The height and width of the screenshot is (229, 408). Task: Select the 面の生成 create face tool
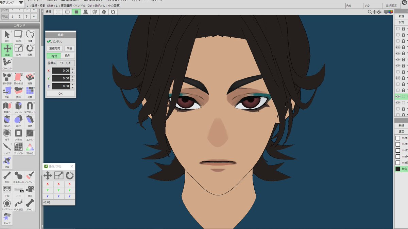(x=18, y=79)
